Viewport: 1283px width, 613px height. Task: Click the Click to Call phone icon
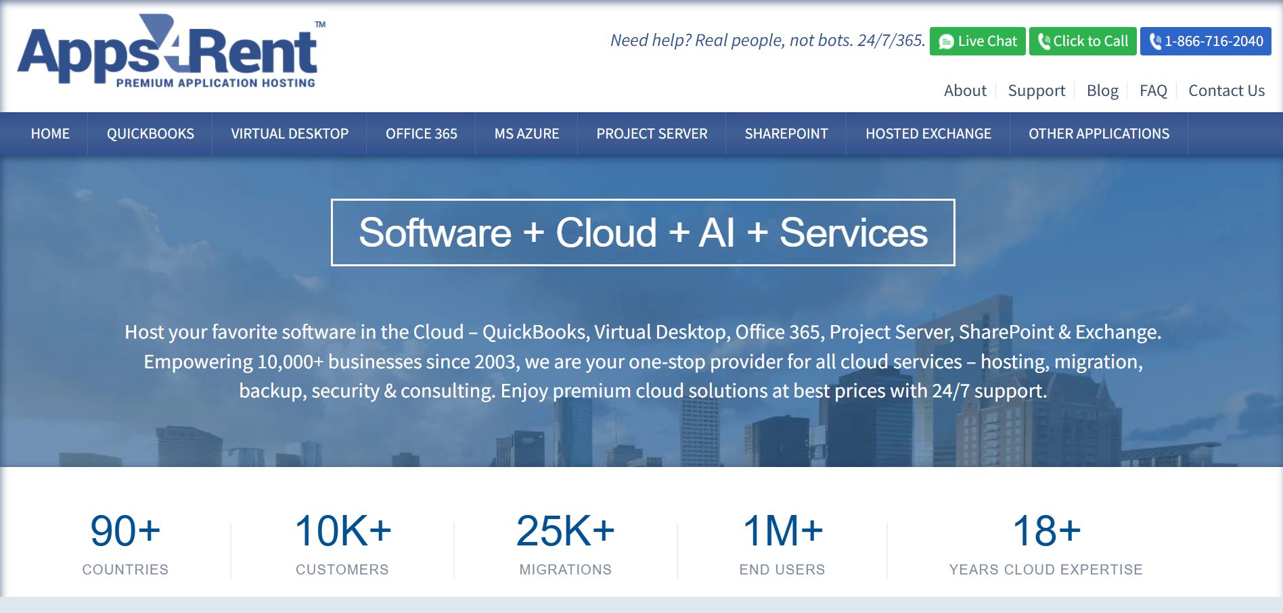[x=1044, y=42]
